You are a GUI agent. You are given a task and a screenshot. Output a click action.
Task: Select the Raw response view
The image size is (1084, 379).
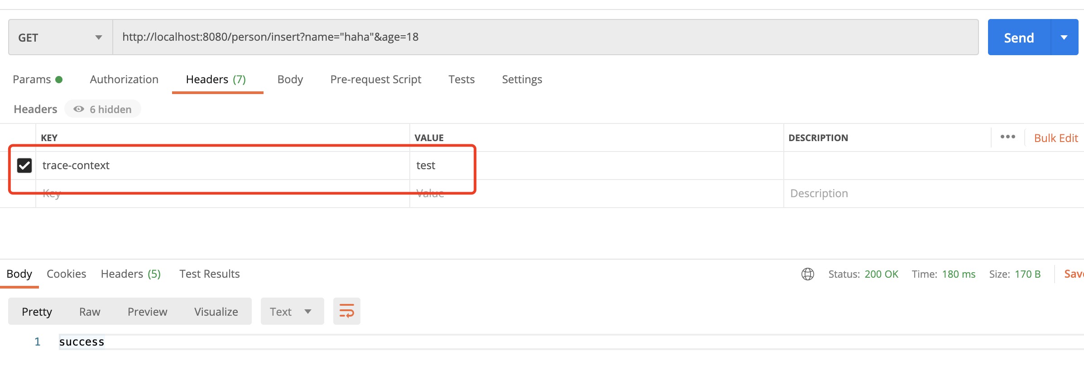point(90,312)
